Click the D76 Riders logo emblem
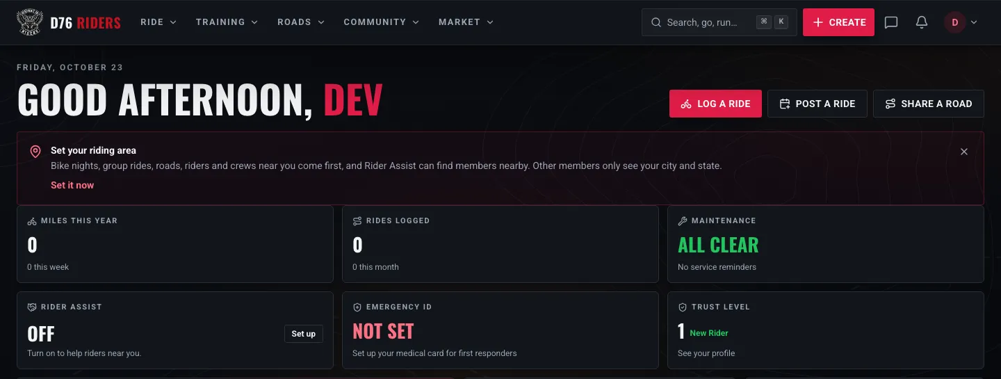 coord(30,22)
